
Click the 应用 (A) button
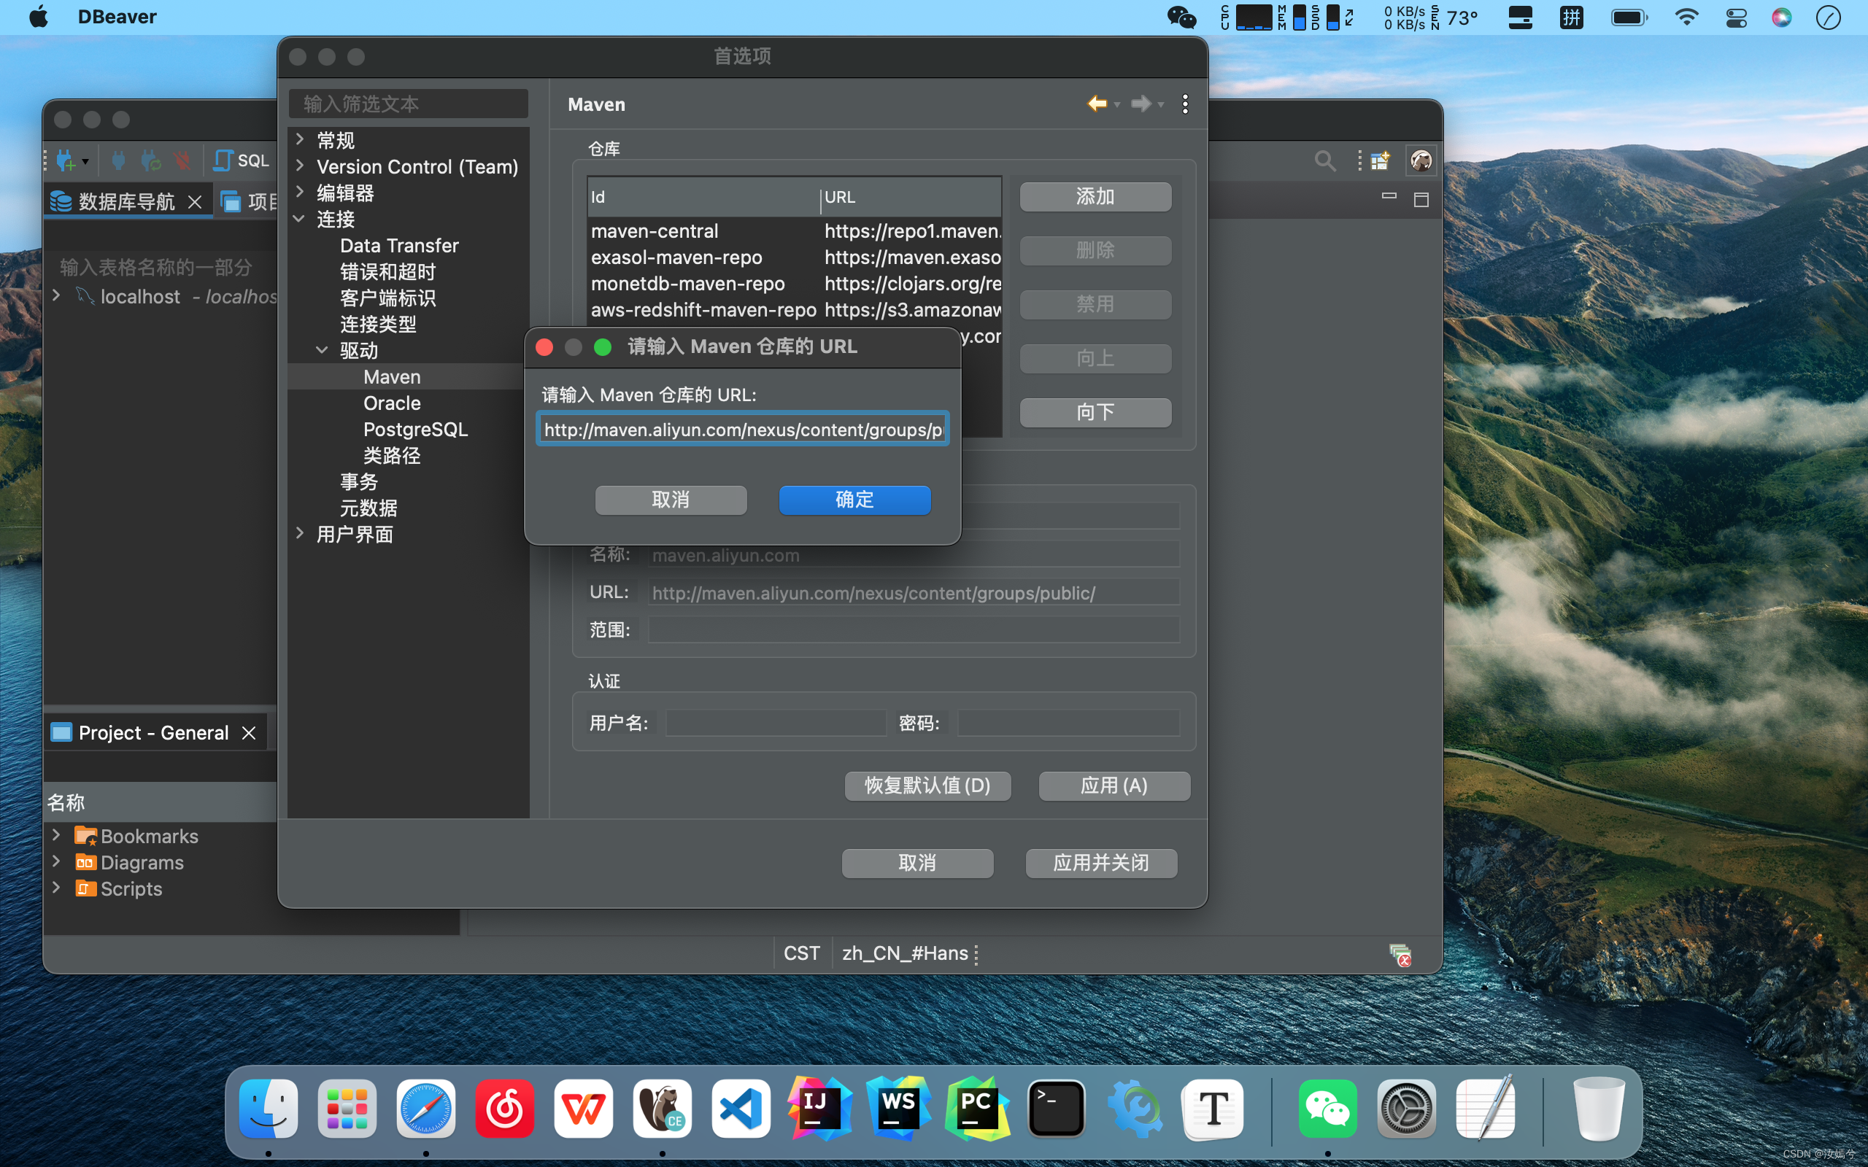[x=1114, y=786]
